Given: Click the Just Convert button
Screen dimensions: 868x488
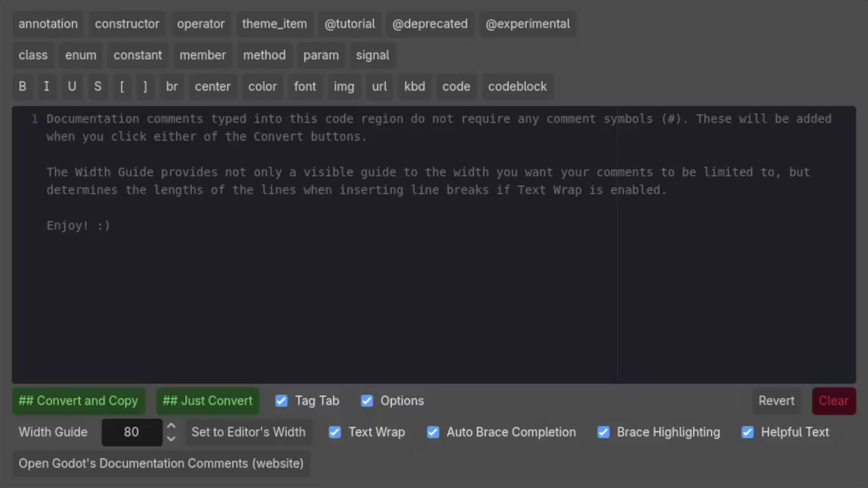Looking at the screenshot, I should [208, 401].
